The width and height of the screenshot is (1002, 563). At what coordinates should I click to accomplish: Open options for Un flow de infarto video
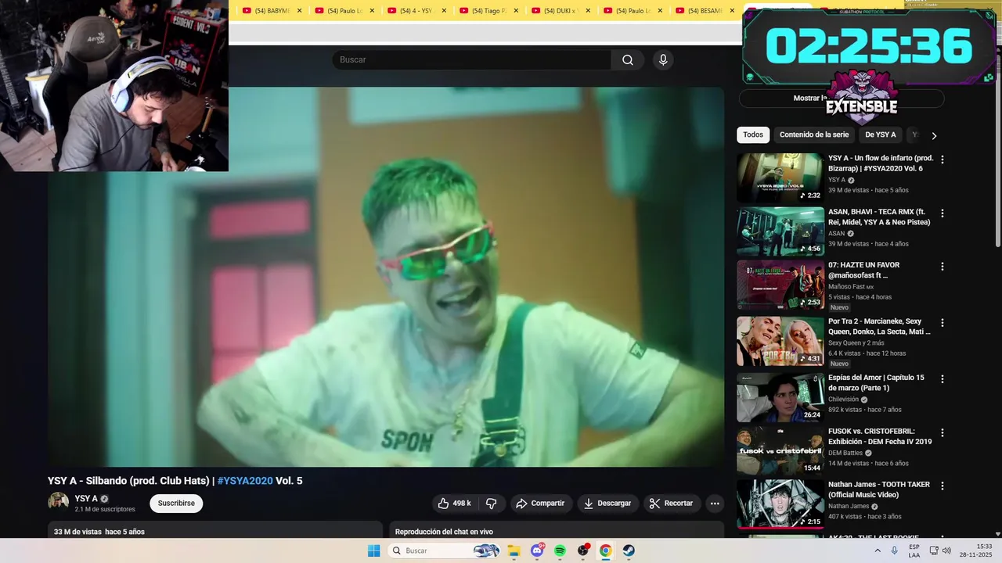click(x=943, y=160)
